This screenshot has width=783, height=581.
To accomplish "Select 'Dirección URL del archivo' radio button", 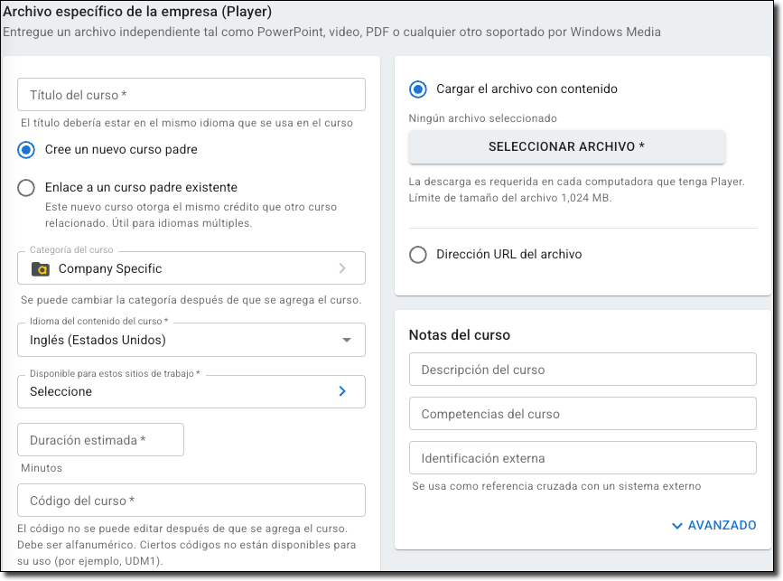I will [x=418, y=255].
